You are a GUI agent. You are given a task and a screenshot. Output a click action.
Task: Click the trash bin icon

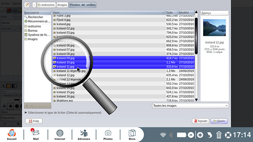(x=219, y=135)
